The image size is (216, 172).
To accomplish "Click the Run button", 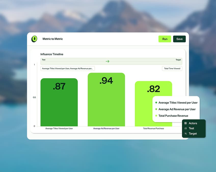I will [x=165, y=39].
